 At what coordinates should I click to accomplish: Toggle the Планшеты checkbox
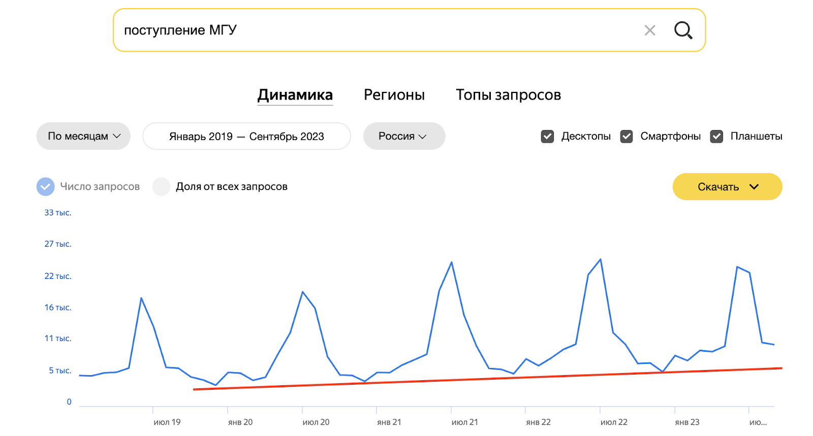716,136
